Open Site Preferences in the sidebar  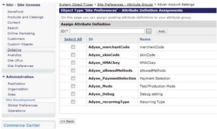(x=20, y=66)
